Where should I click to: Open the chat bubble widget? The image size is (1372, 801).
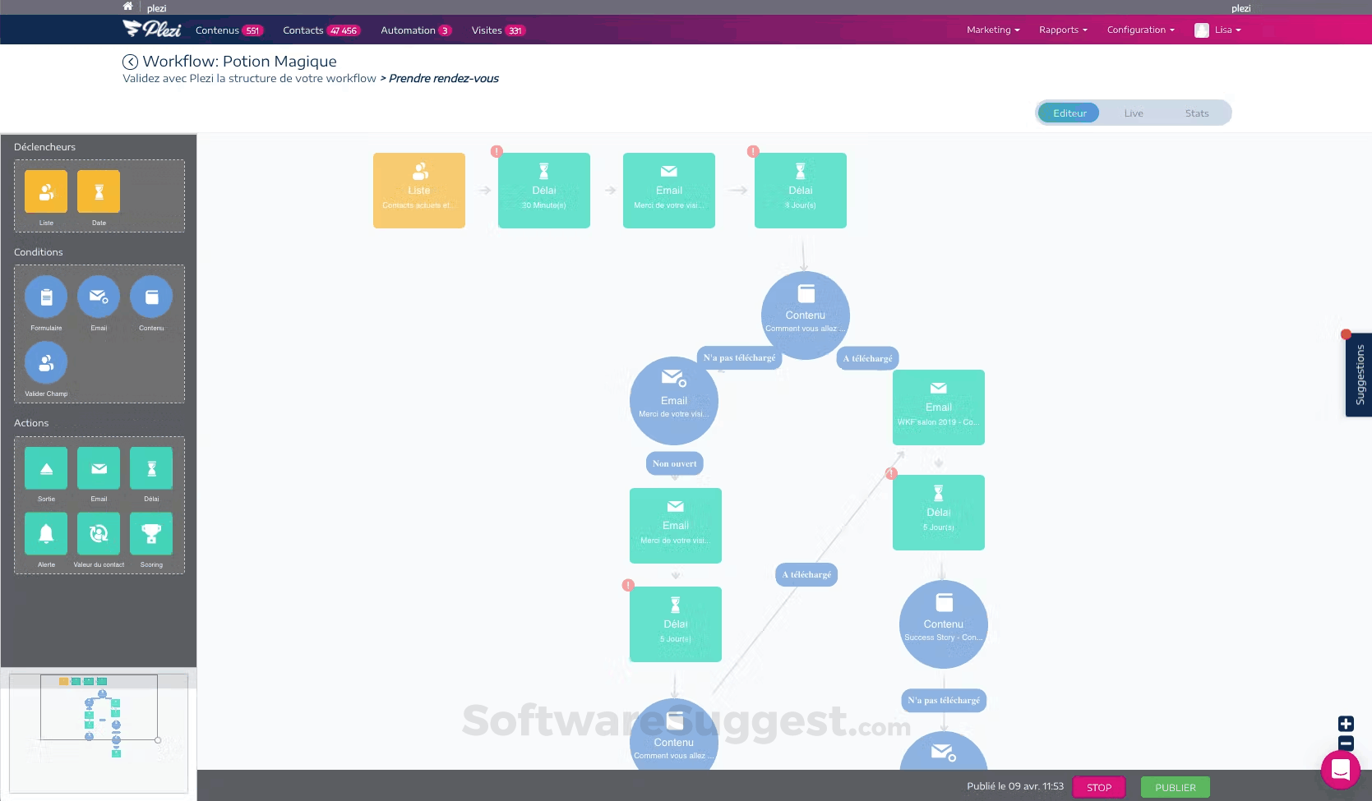(x=1341, y=770)
